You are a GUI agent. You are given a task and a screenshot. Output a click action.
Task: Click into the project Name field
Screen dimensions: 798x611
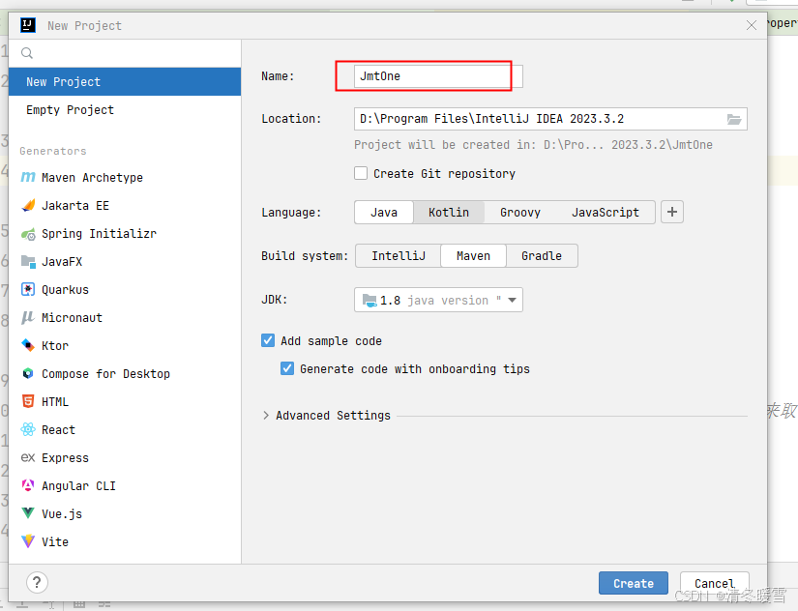point(438,76)
